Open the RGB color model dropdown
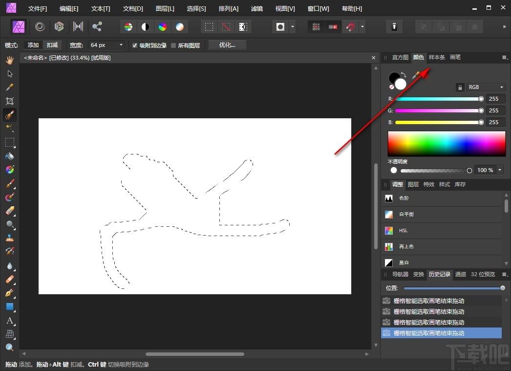This screenshot has height=371, width=511. tap(486, 87)
